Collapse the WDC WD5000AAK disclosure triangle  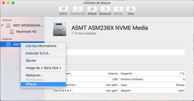(2, 26)
